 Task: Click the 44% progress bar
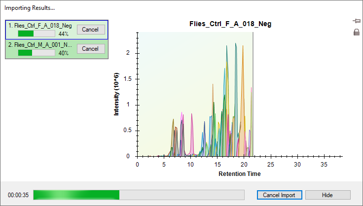click(x=36, y=34)
